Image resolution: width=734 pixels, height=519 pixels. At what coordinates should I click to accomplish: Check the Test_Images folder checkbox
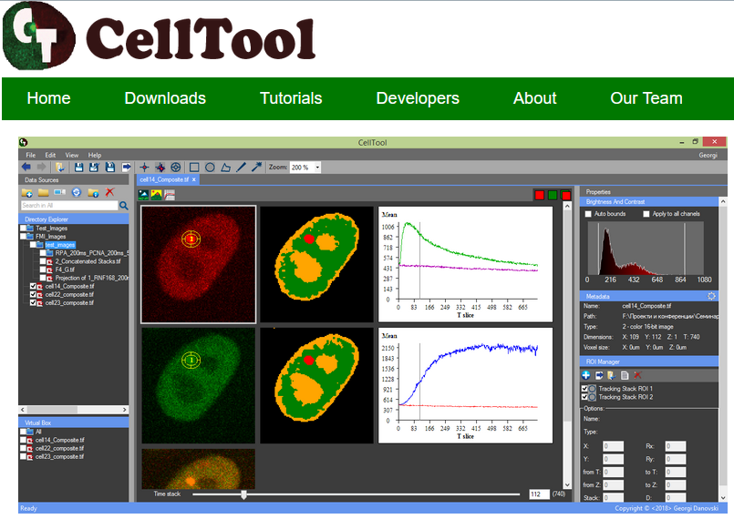[x=23, y=229]
